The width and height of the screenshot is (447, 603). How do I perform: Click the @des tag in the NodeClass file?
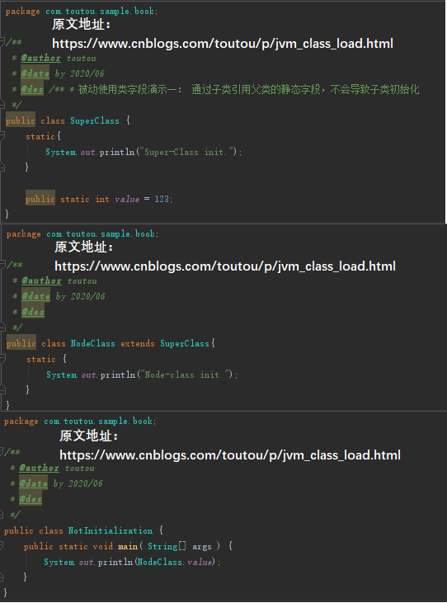(33, 312)
